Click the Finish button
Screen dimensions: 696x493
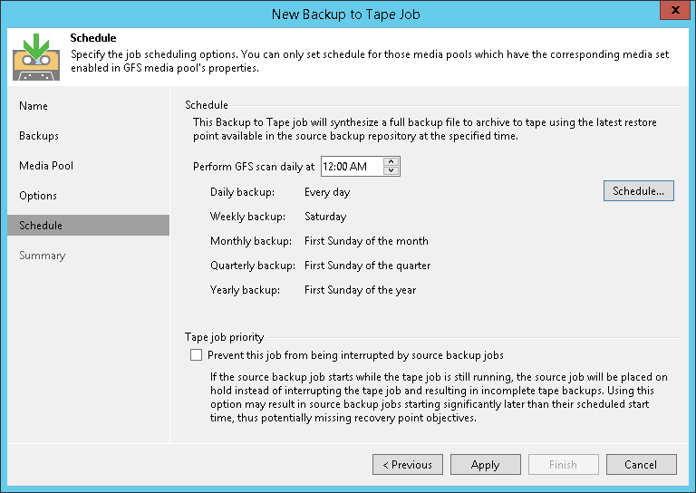point(563,465)
